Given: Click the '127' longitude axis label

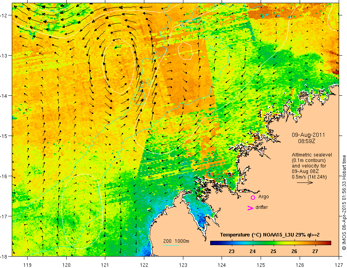Looking at the screenshot, I should click(339, 265).
